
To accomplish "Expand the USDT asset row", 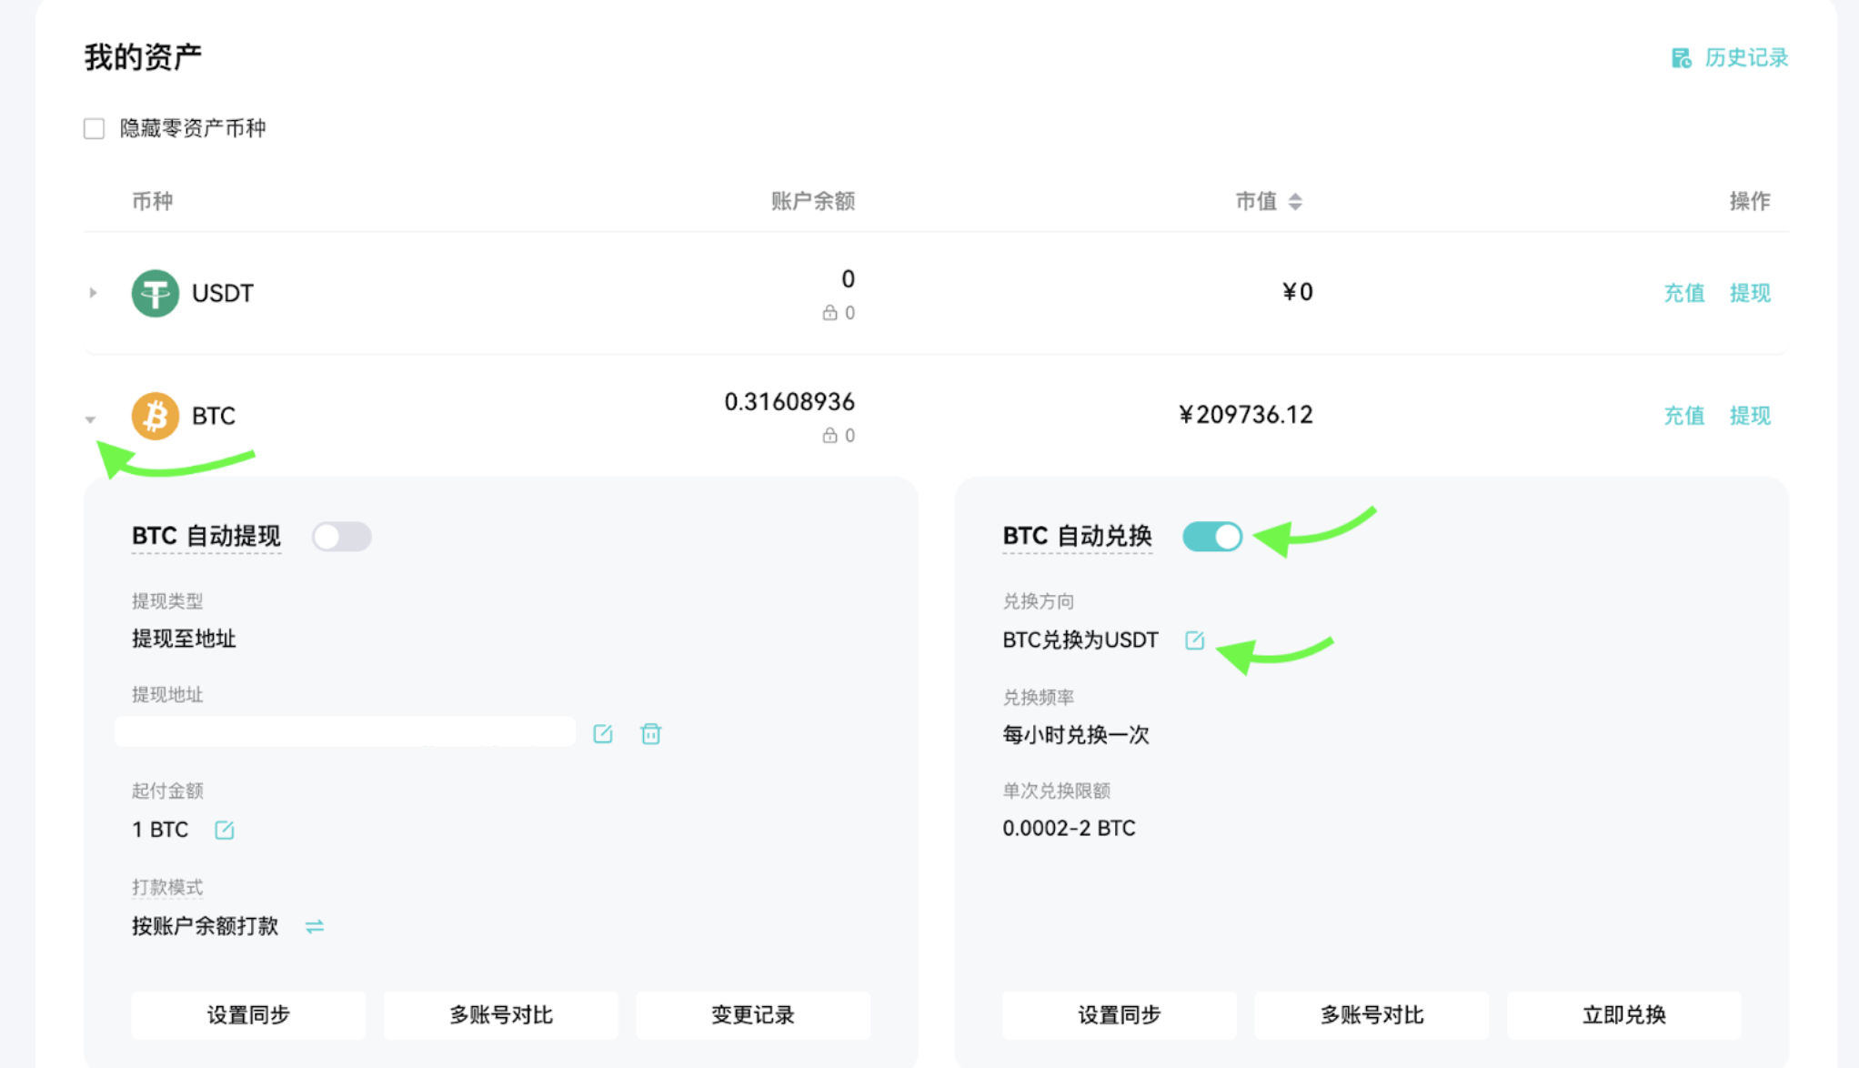I will [x=93, y=293].
